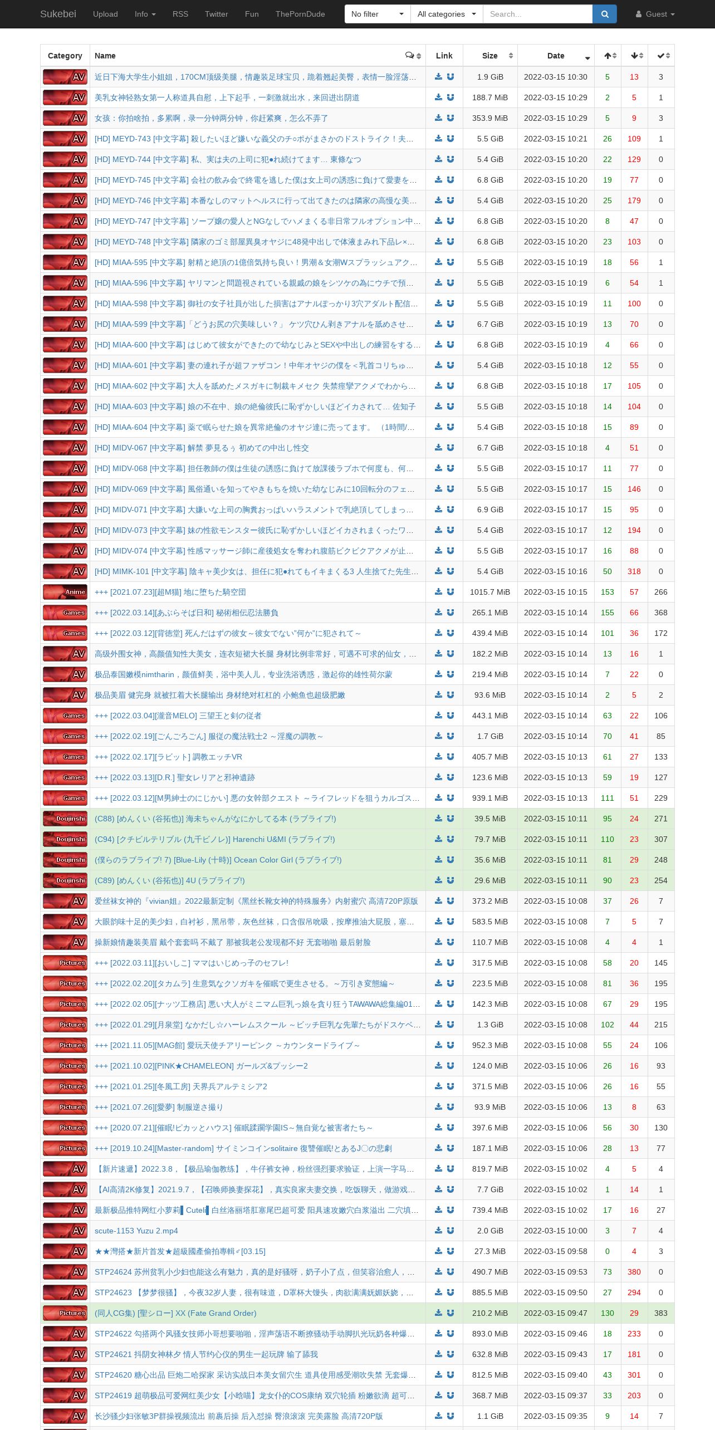
Task: Sort the table by the Date column
Action: (556, 56)
